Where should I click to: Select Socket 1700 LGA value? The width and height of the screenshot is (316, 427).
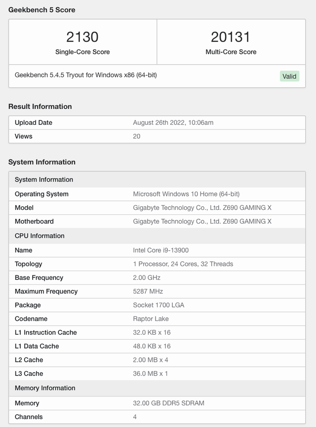[158, 305]
